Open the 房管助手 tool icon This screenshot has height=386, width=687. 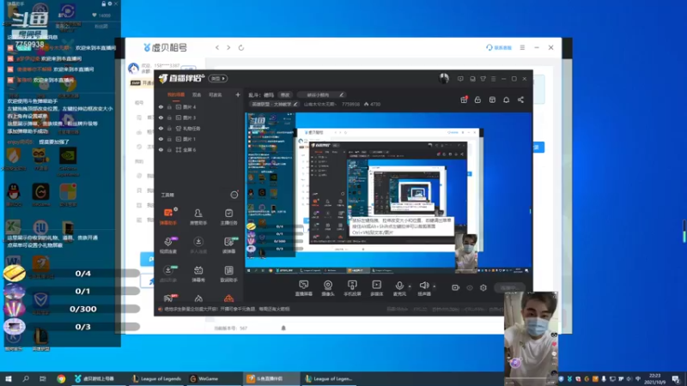click(198, 217)
